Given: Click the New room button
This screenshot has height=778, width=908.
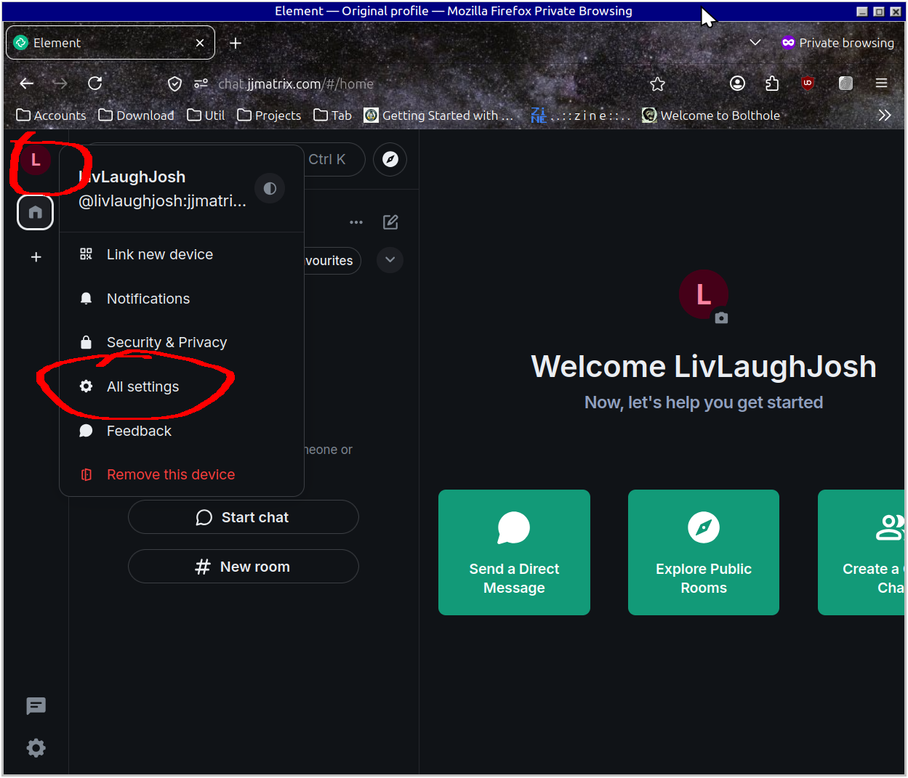Looking at the screenshot, I should 244,567.
